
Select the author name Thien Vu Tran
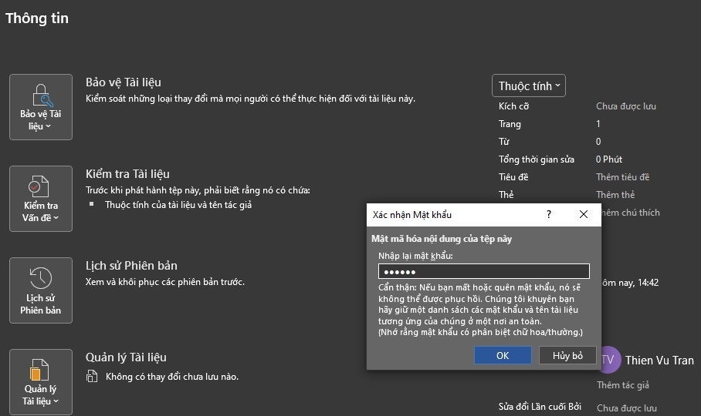(x=659, y=360)
